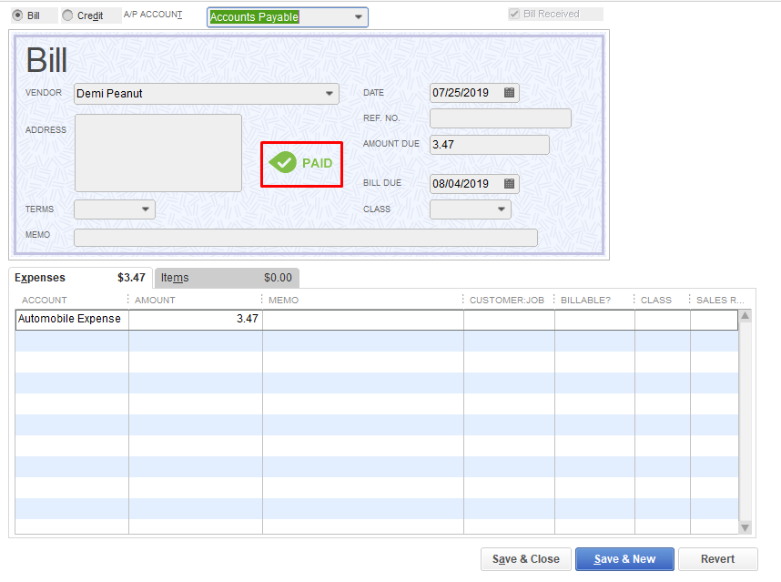Open the A/P Account dropdown

[x=358, y=17]
